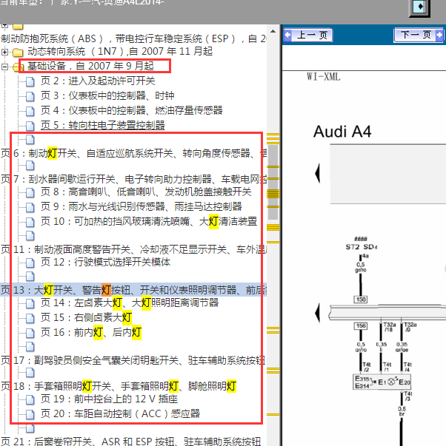Click page icon beside 页 5
This screenshot has width=446, height=446.
pos(30,126)
